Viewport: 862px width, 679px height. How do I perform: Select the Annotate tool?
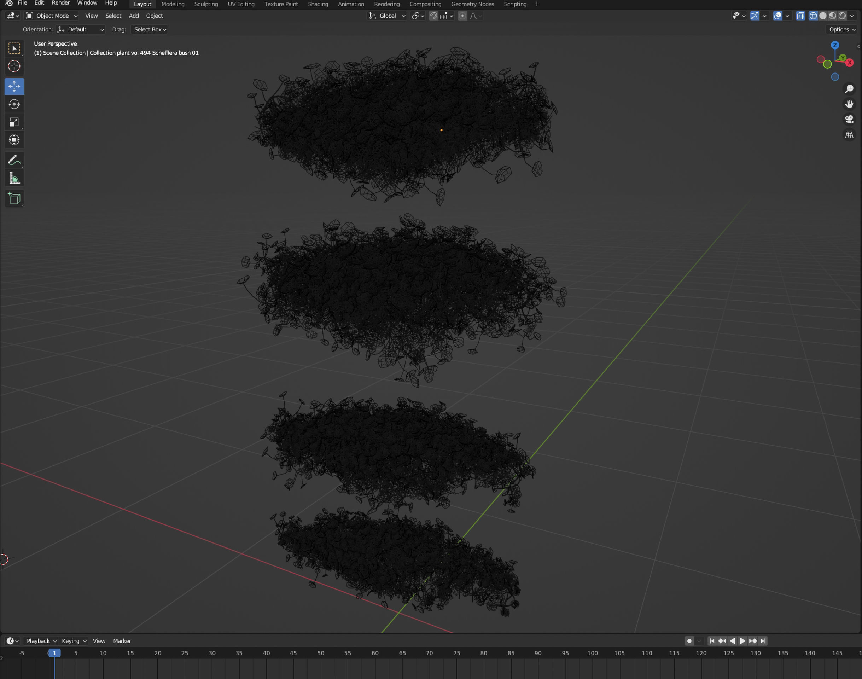[x=14, y=160]
